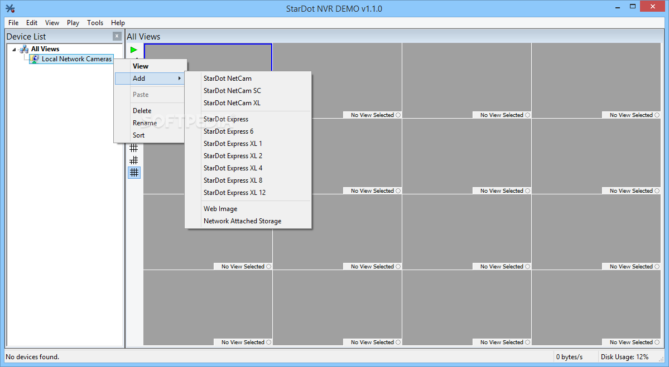Image resolution: width=669 pixels, height=367 pixels.
Task: Collapse the All Views tree node
Action: [14, 50]
